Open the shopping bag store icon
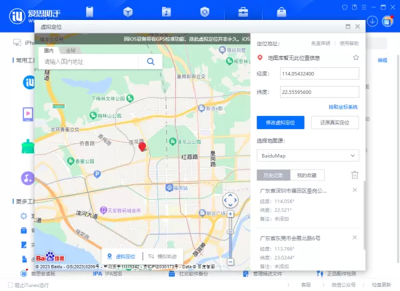This screenshot has width=400, height=291. pyautogui.click(x=281, y=12)
